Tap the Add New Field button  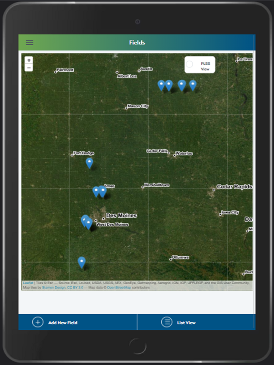78,322
